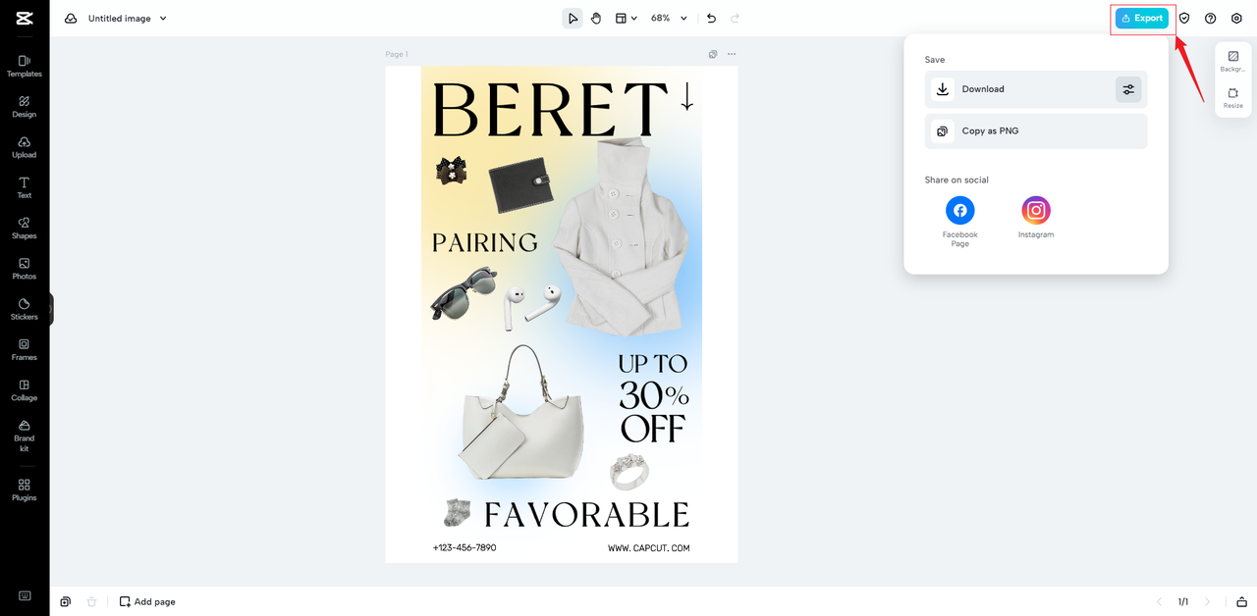
Task: Click the CapCut logo icon
Action: click(24, 19)
